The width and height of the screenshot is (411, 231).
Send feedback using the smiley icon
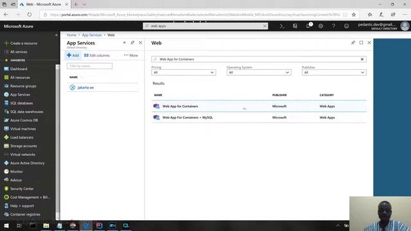click(x=346, y=26)
